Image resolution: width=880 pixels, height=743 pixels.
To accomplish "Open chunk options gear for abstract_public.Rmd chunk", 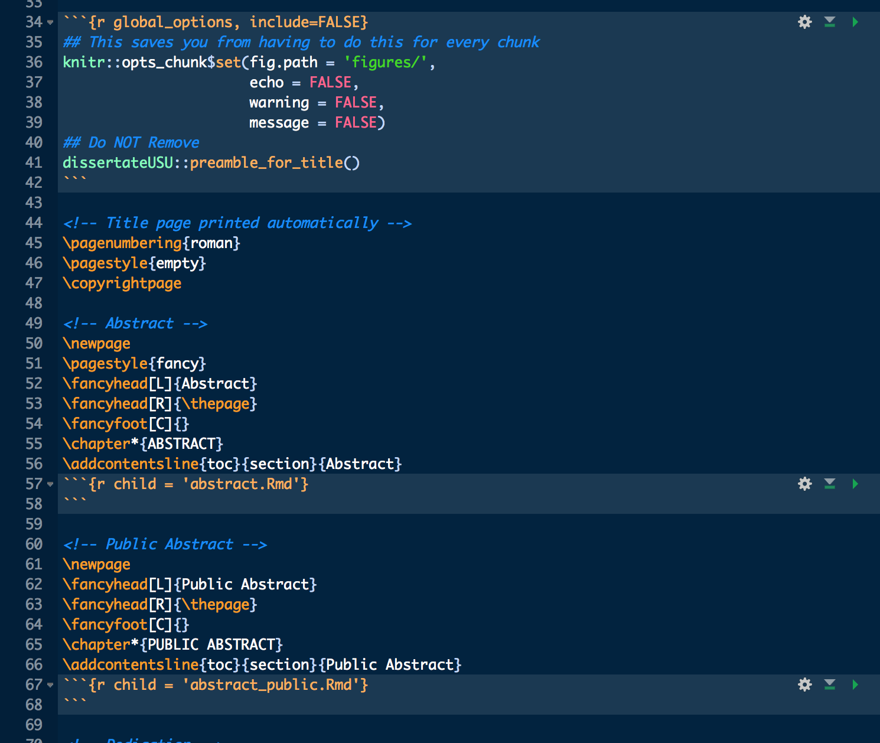I will coord(804,685).
